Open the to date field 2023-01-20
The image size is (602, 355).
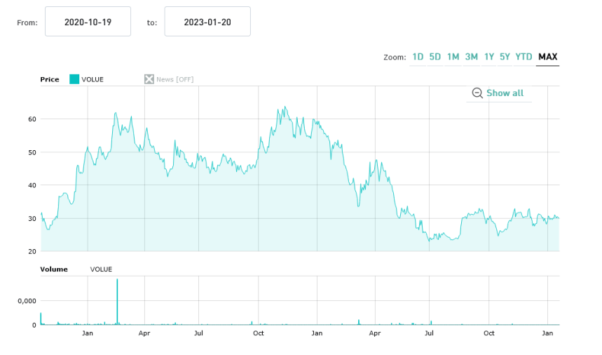[207, 22]
